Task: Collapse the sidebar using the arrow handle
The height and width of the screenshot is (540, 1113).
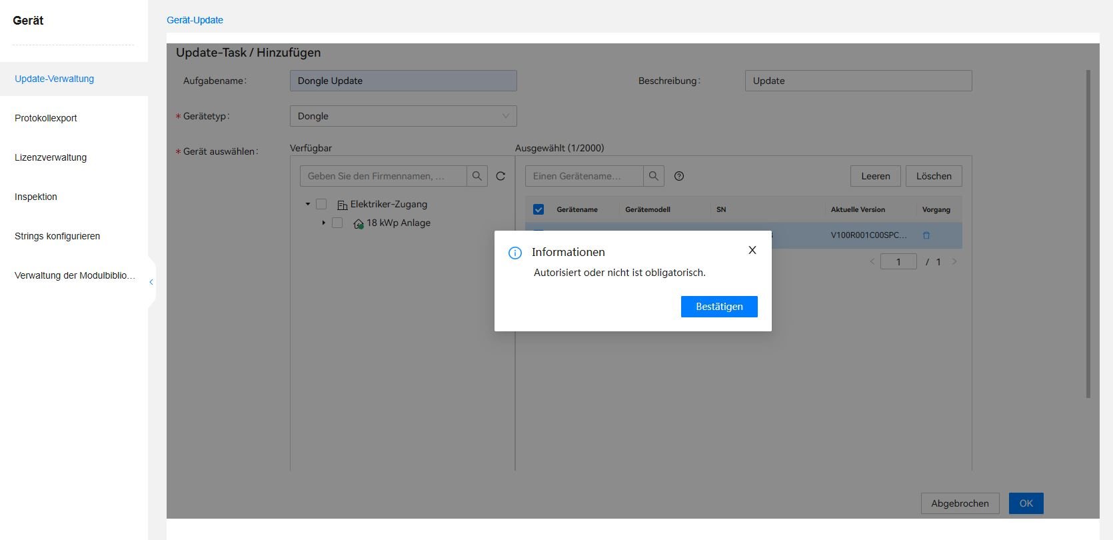Action: tap(151, 282)
